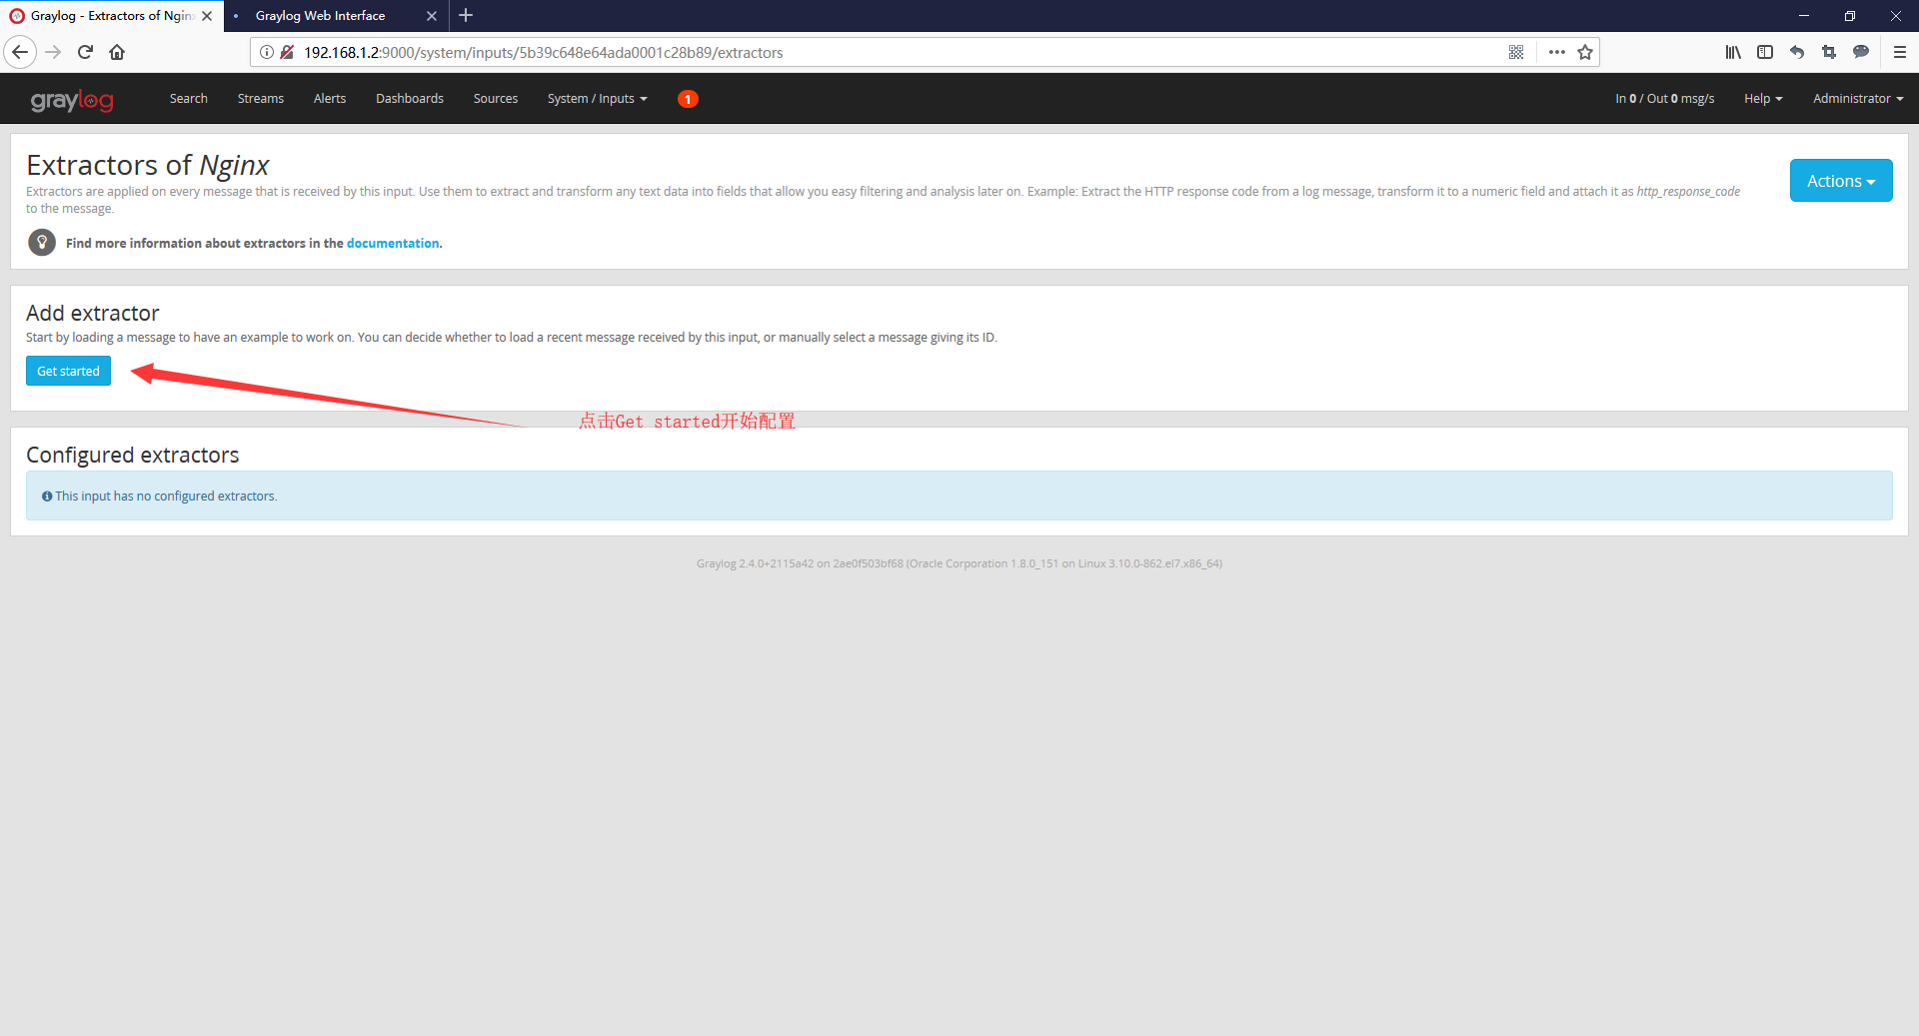1919x1036 pixels.
Task: Open page actions three-dot menu
Action: point(1557,52)
